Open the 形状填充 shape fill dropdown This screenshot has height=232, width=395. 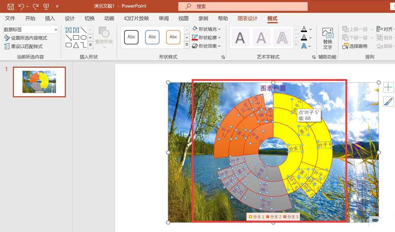[207, 29]
